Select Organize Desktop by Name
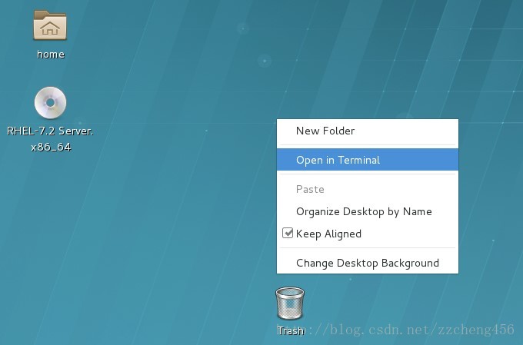 click(x=368, y=211)
